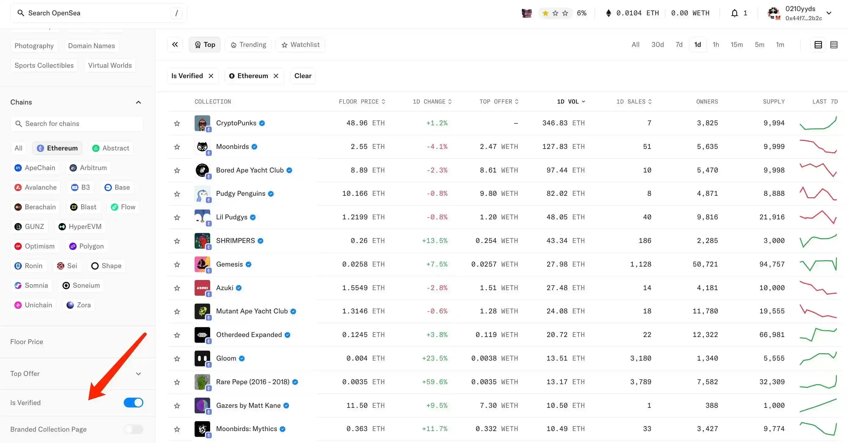Switch to the comfortable table view icon

click(x=818, y=45)
